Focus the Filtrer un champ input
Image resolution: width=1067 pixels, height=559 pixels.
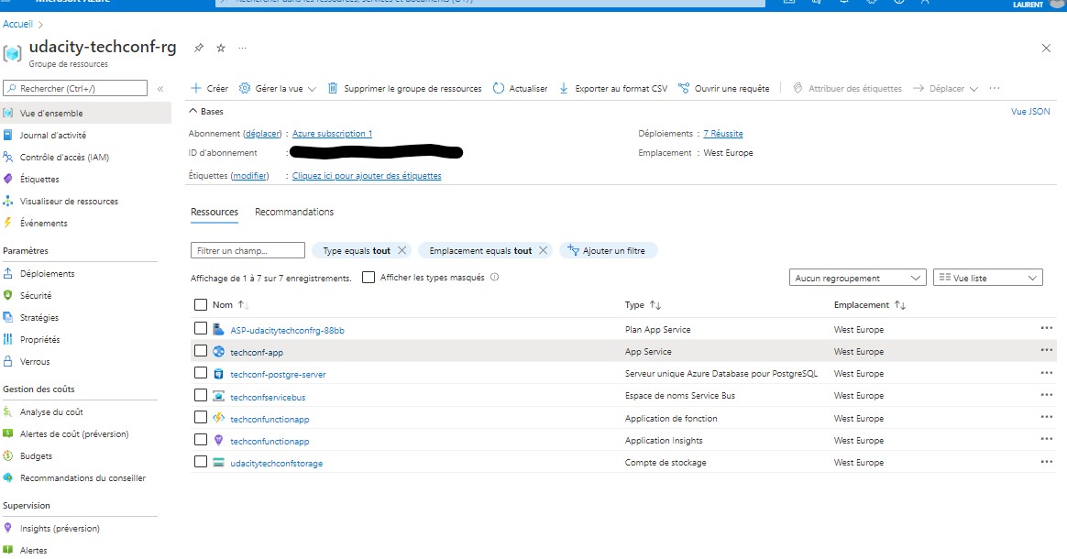coord(247,250)
